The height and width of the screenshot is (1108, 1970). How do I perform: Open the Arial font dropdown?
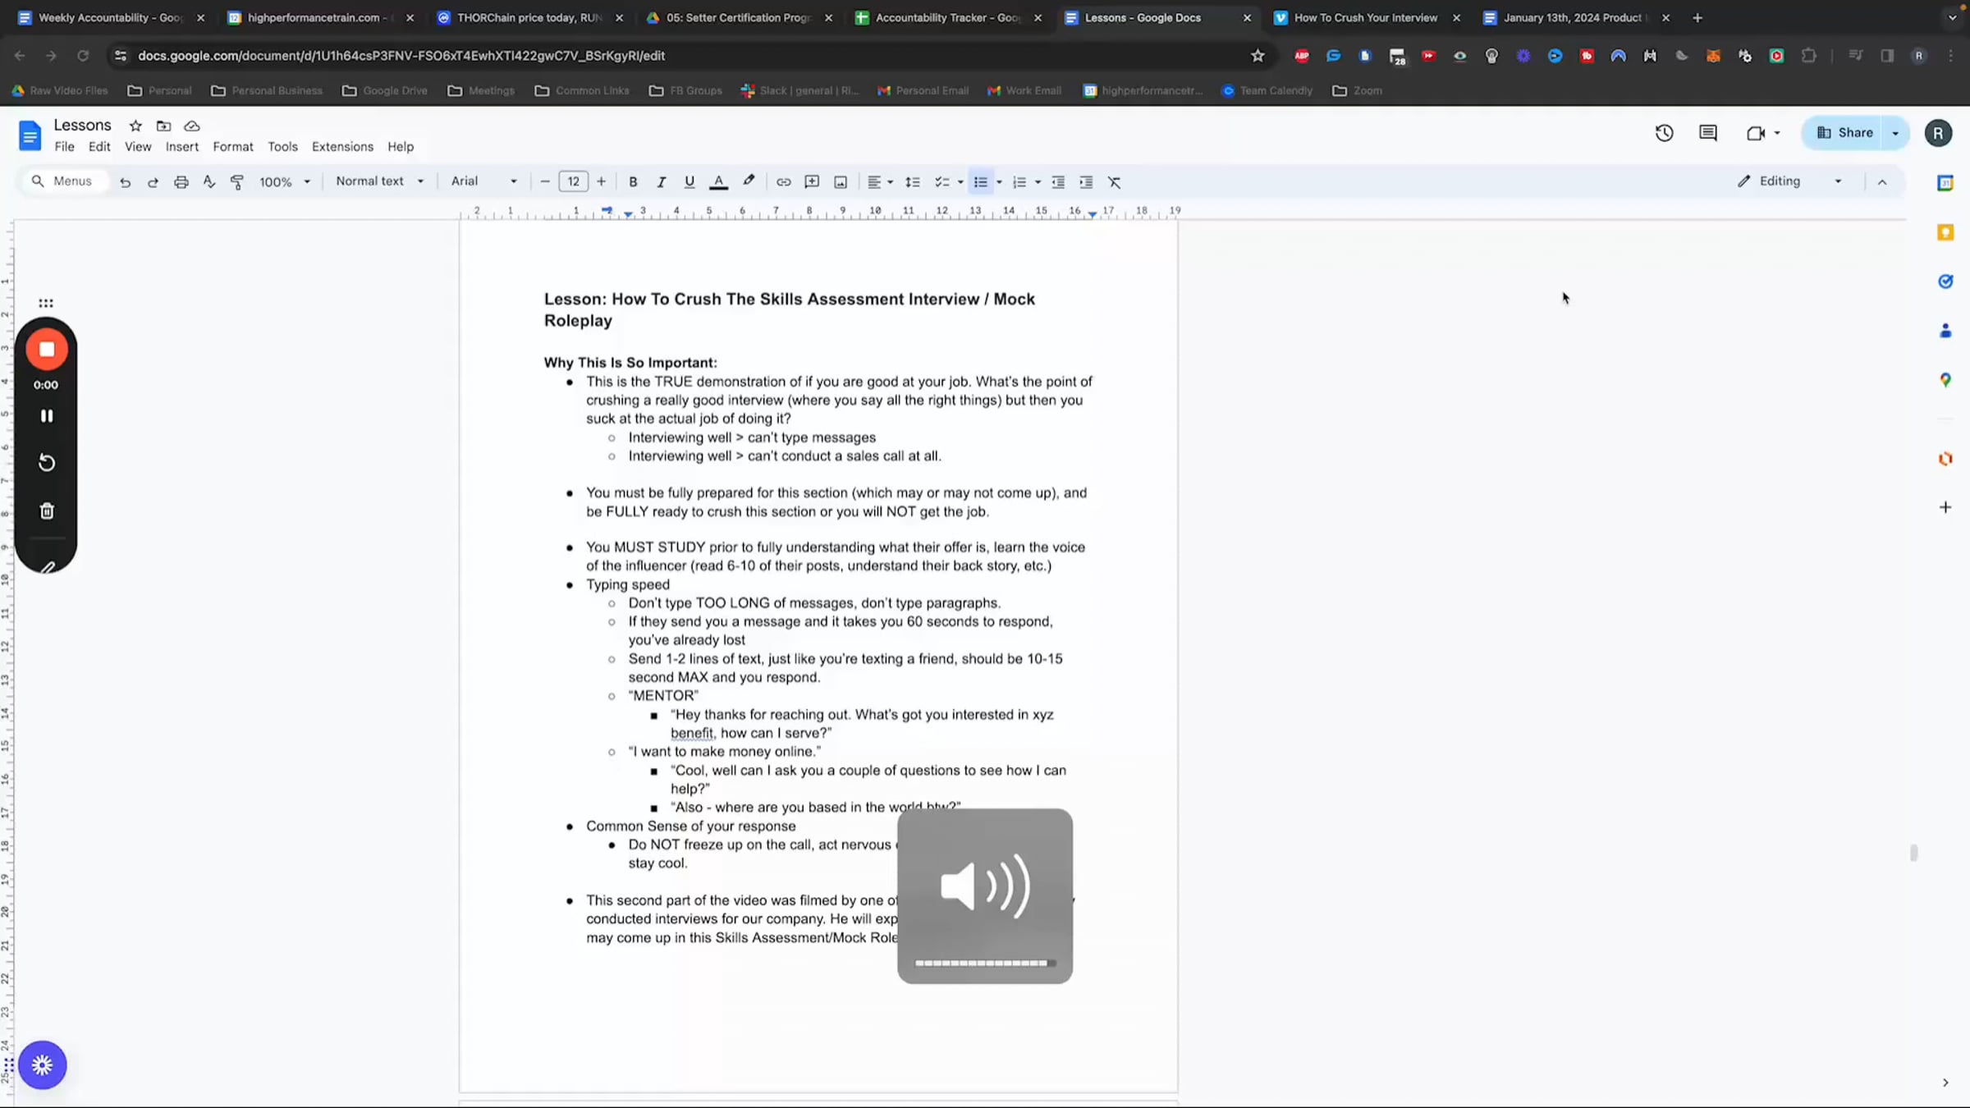483,181
